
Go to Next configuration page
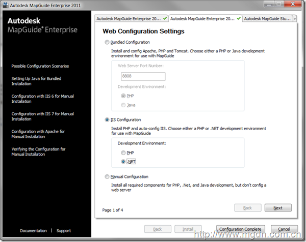[278, 208]
